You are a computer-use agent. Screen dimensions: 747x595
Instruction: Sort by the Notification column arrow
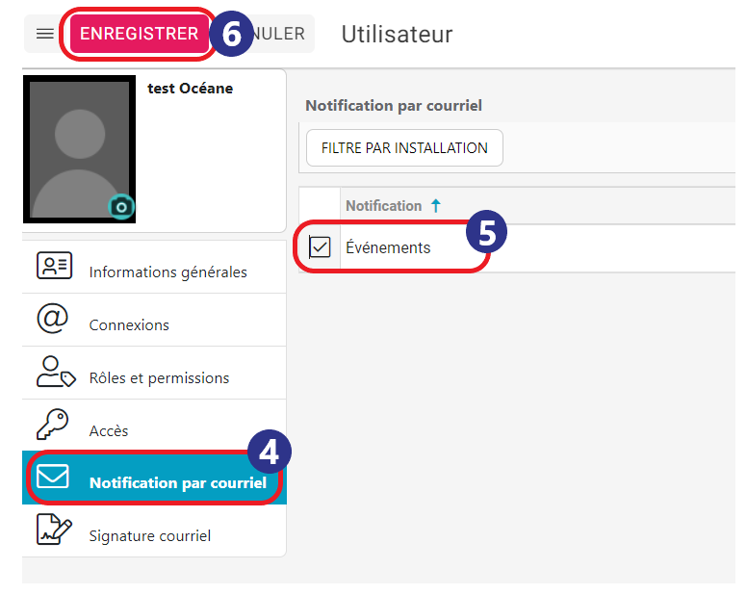(435, 206)
